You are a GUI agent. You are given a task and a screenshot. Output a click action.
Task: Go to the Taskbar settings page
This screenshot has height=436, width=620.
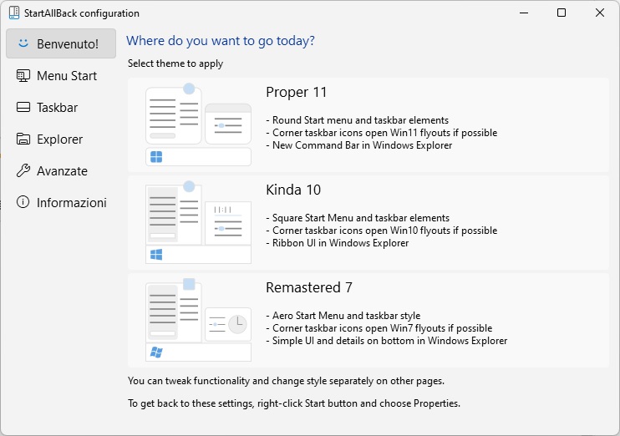[61, 107]
